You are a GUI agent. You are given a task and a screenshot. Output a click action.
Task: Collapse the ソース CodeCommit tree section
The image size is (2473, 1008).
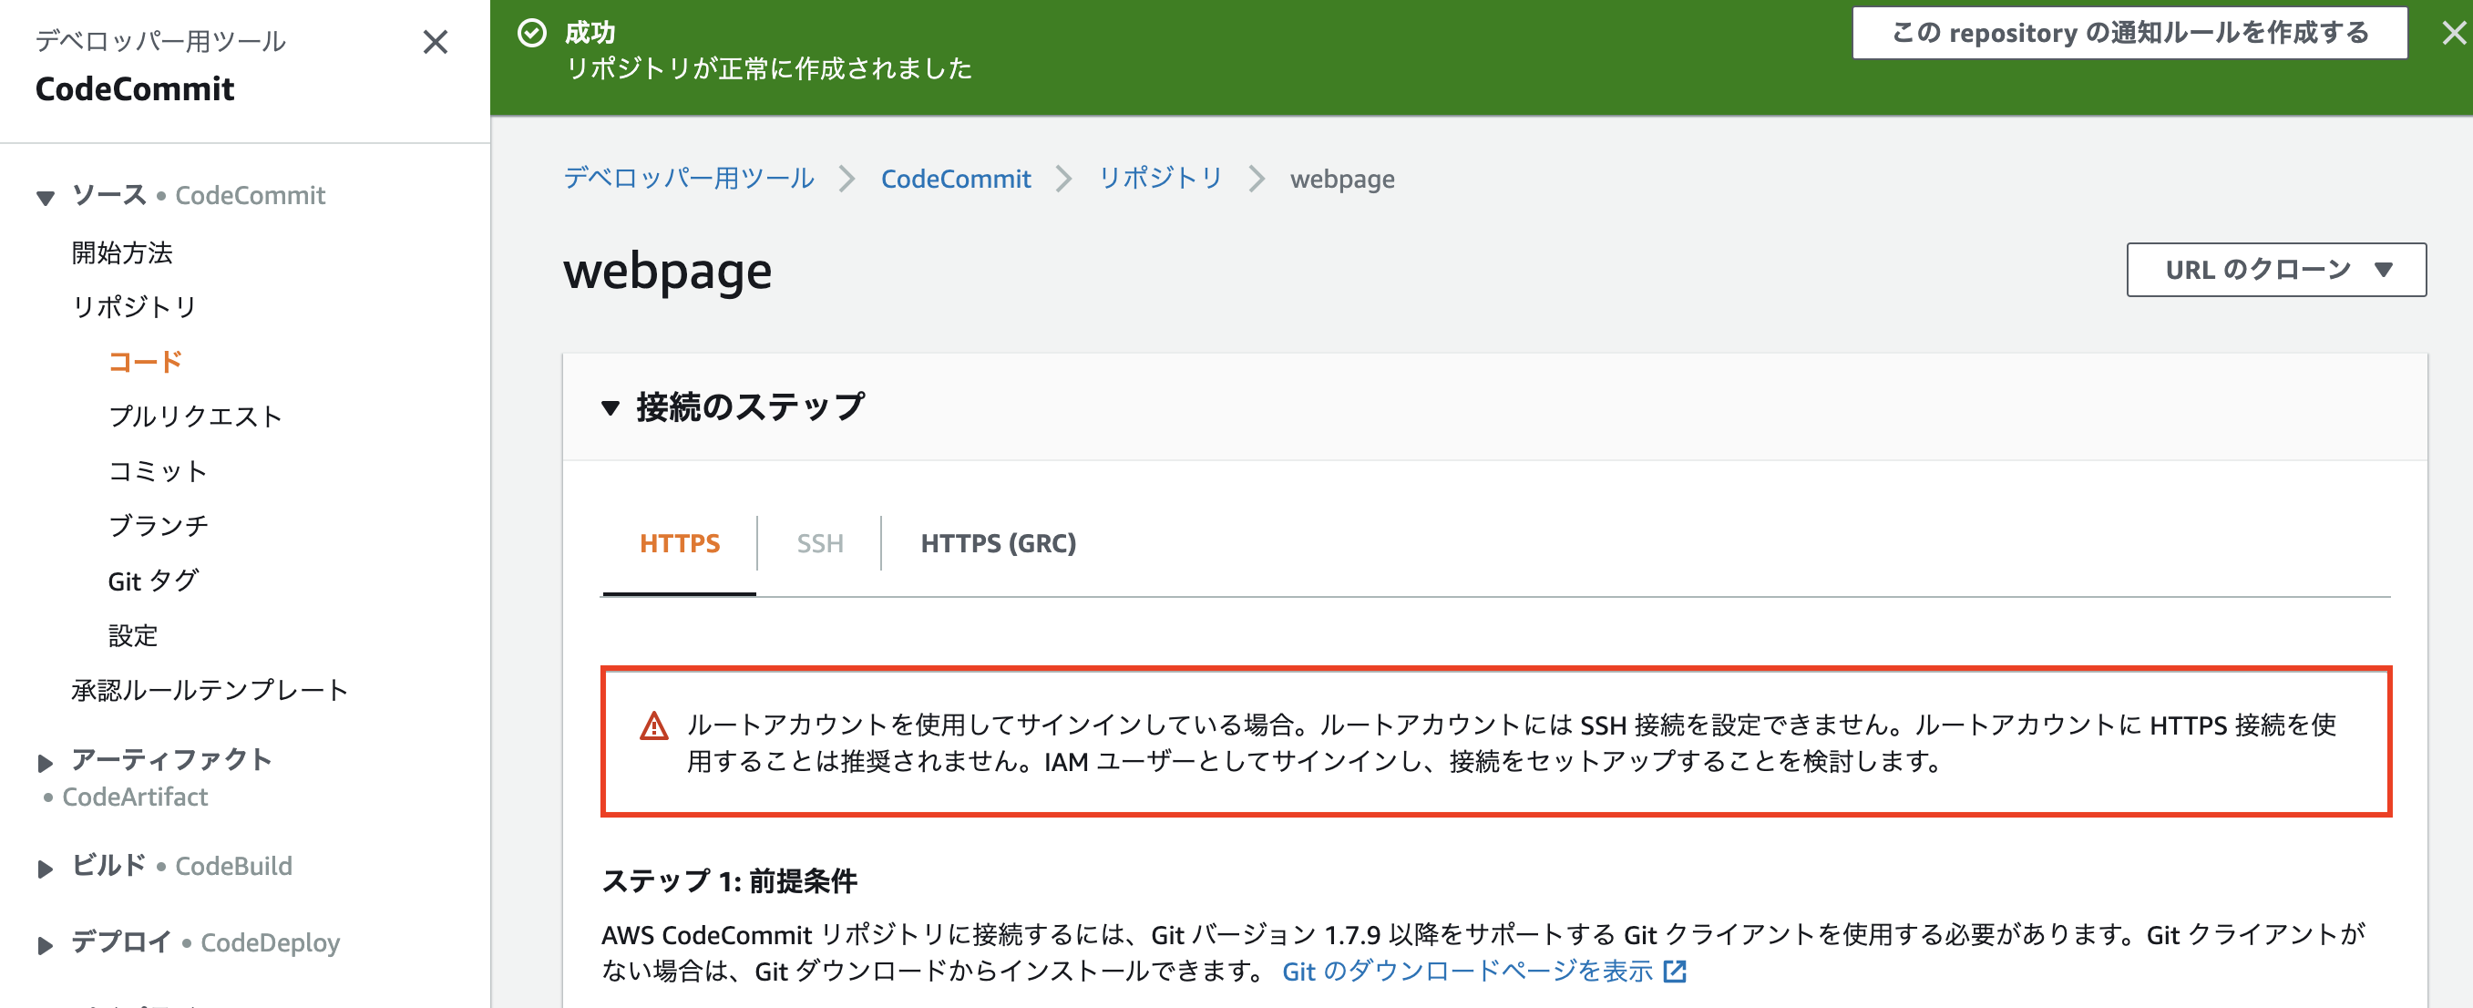click(x=46, y=197)
